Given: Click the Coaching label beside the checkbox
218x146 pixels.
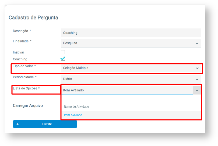Looking at the screenshot, I should (x=20, y=59).
